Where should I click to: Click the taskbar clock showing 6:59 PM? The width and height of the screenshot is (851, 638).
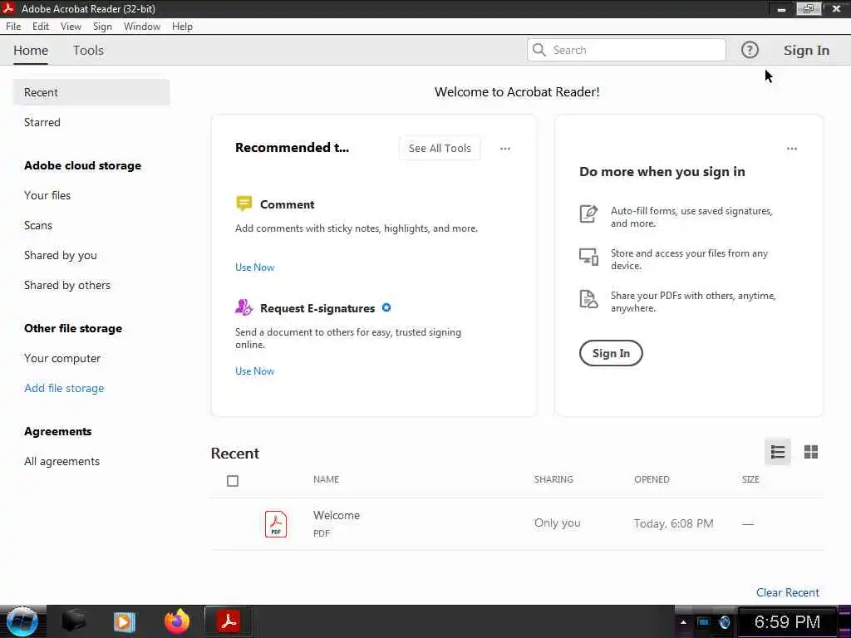click(787, 621)
